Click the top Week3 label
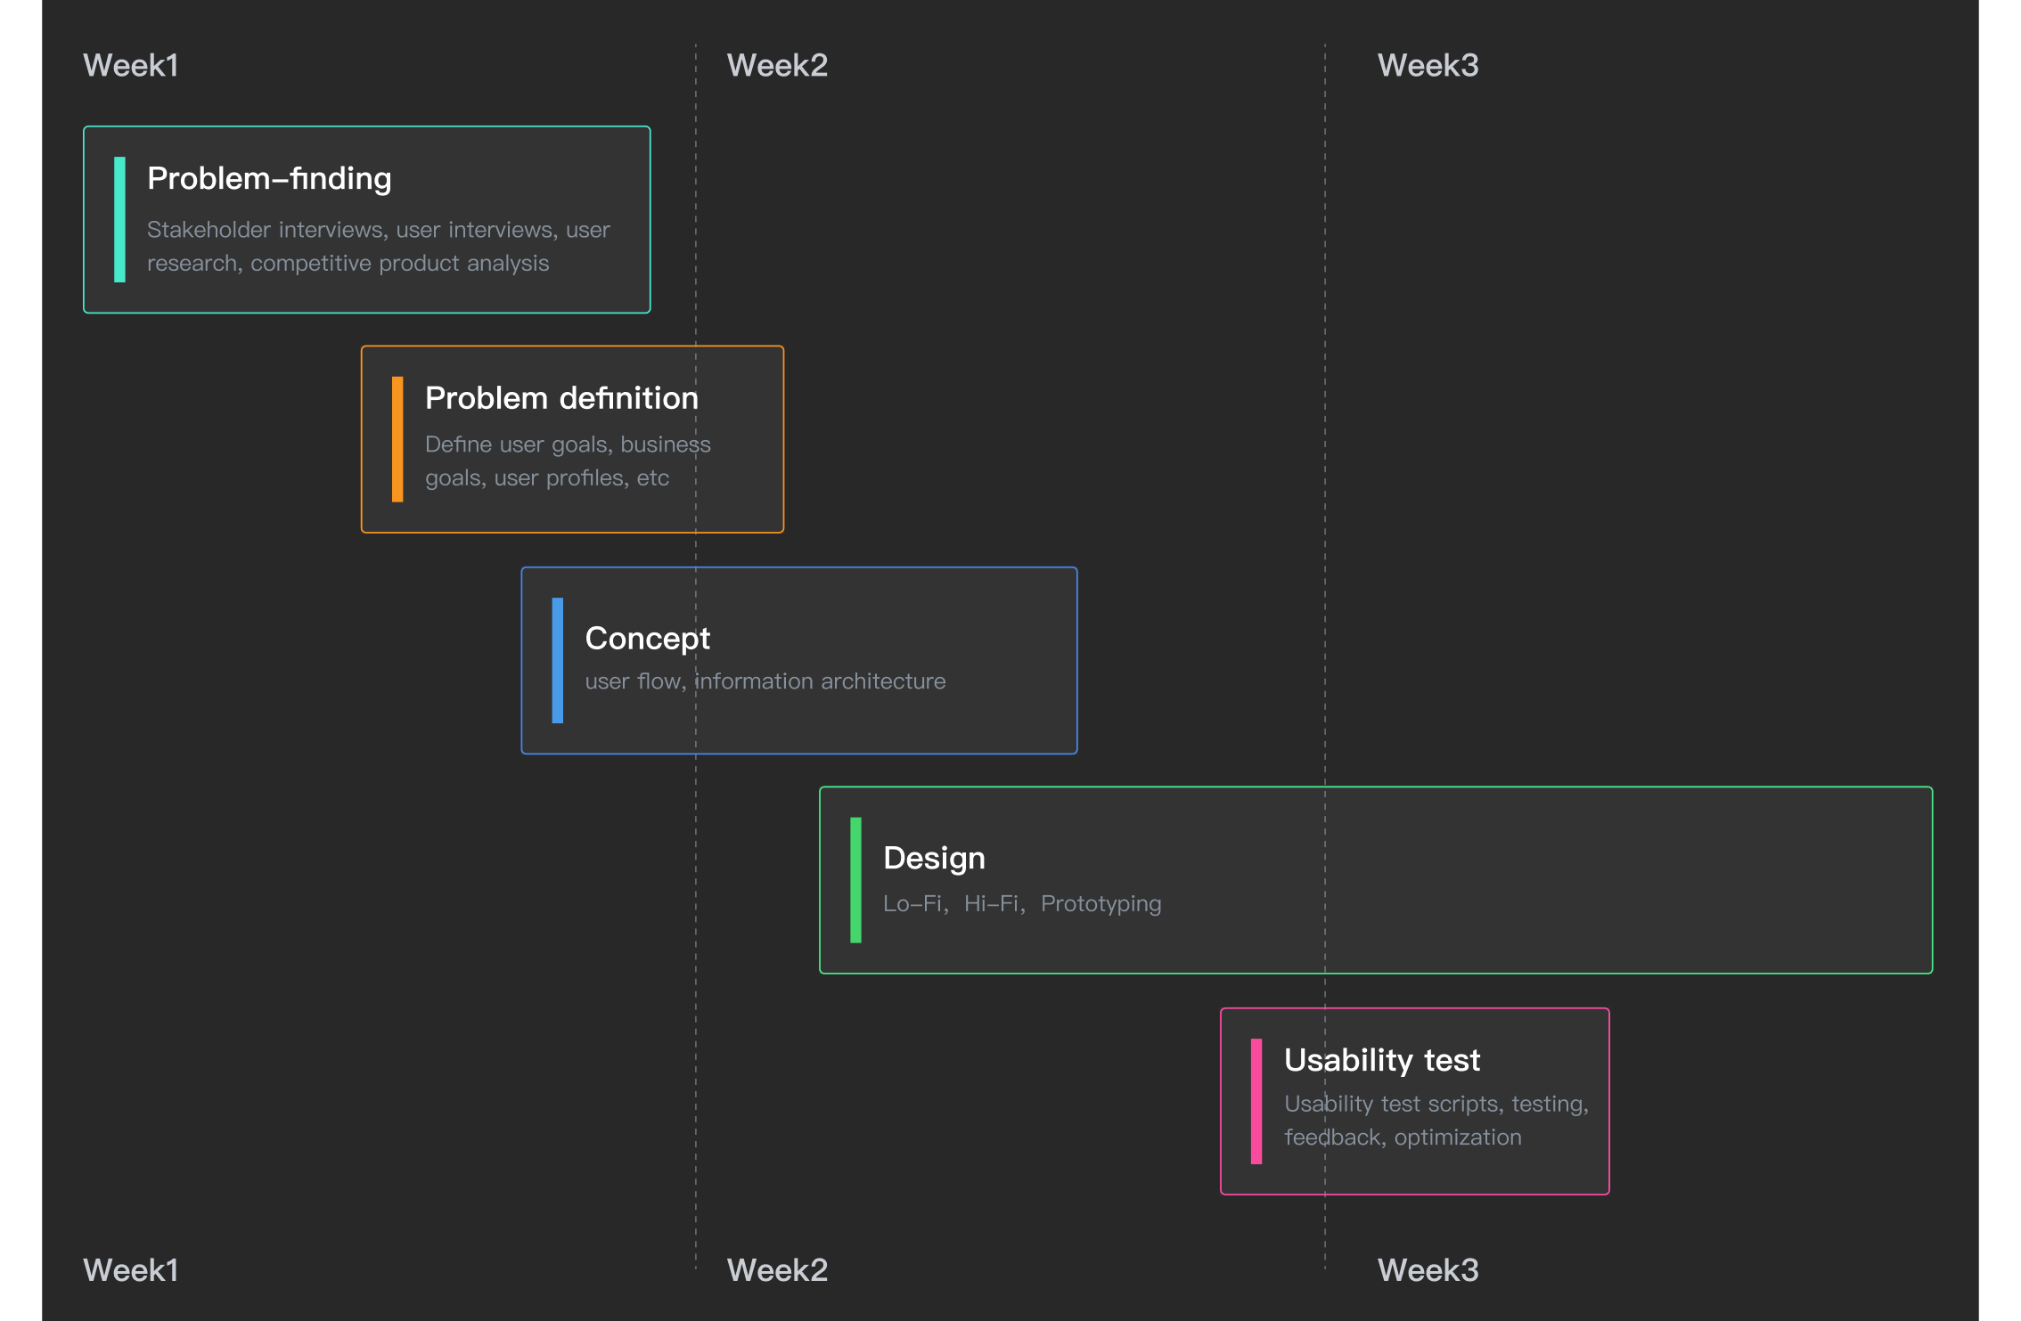The height and width of the screenshot is (1321, 2021). [x=1428, y=65]
